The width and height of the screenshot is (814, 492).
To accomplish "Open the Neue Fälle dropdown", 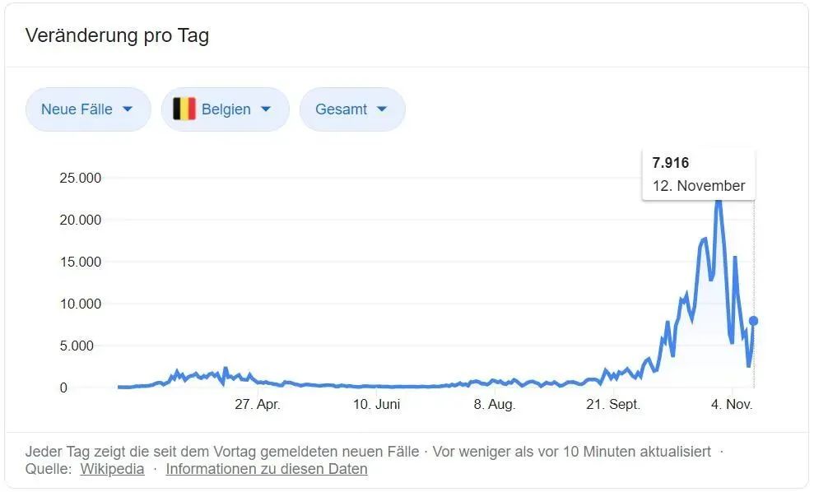I will (x=88, y=109).
